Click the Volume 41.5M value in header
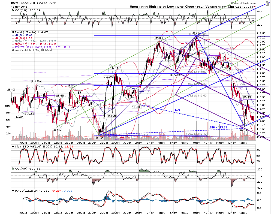Image resolution: width=271 pixels, height=214 pixels. point(216,7)
